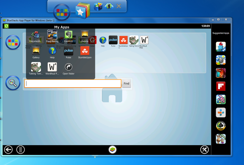244x165 pixels.
Task: Open Drag Racing in My Apps popup
Action: 52,35
